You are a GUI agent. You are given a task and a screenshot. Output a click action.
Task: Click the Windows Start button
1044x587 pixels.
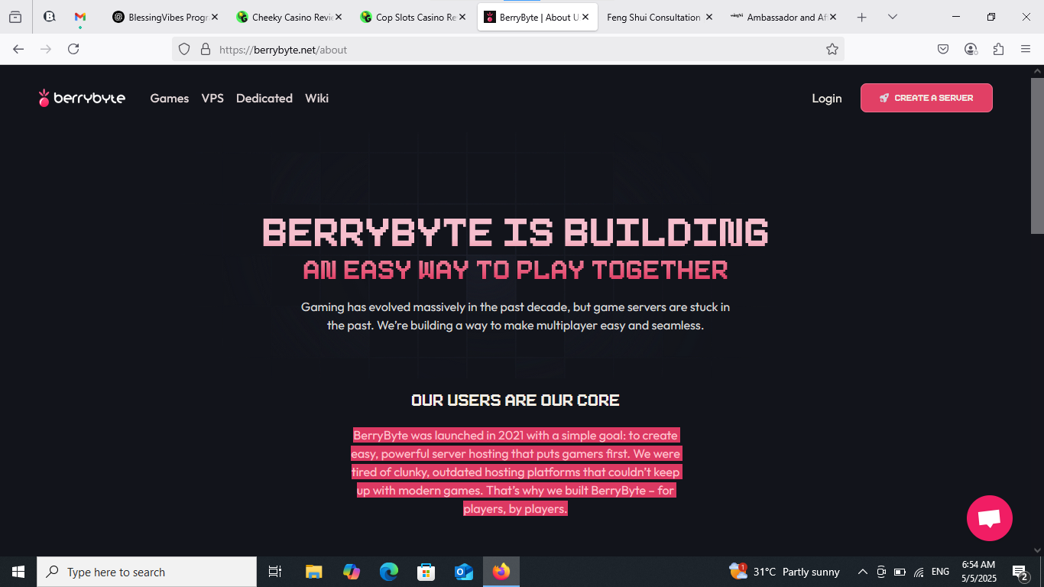click(x=18, y=572)
